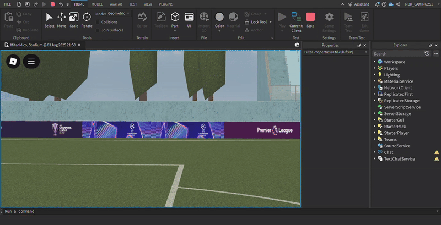Open the Assistant panel

click(358, 4)
